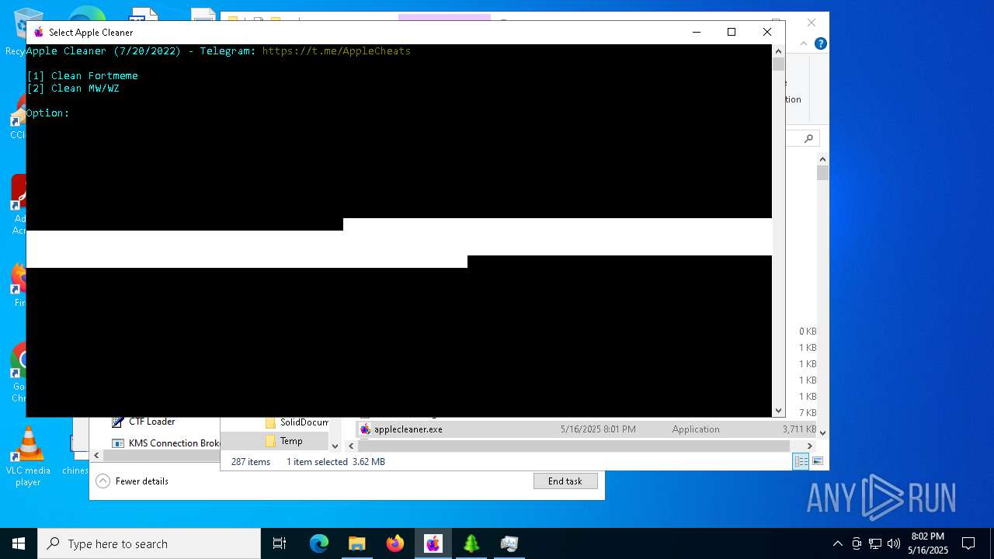The width and height of the screenshot is (994, 559).
Task: Close the Apple Cleaner console window
Action: pyautogui.click(x=766, y=32)
